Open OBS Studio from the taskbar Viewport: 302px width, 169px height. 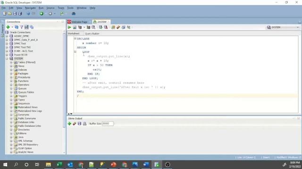168,165
